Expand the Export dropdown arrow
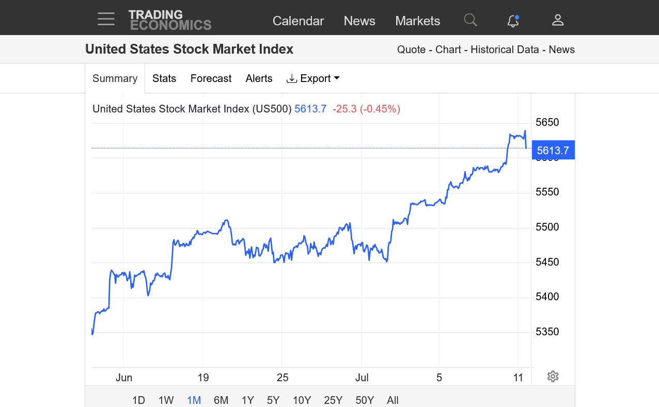 337,78
